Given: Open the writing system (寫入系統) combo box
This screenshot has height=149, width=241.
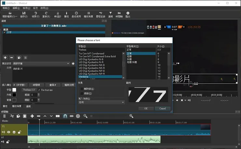Looking at the screenshot, I should pyautogui.click(x=101, y=102).
